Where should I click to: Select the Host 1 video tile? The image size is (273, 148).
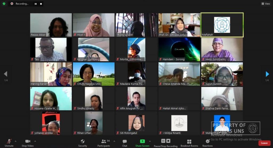coord(94,25)
